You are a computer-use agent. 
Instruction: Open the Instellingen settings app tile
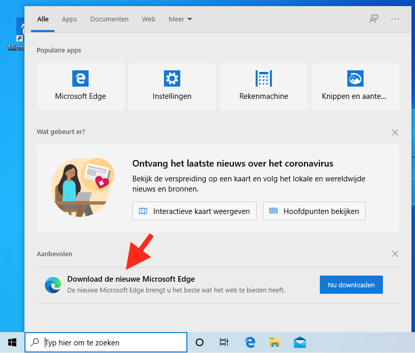[x=172, y=87]
